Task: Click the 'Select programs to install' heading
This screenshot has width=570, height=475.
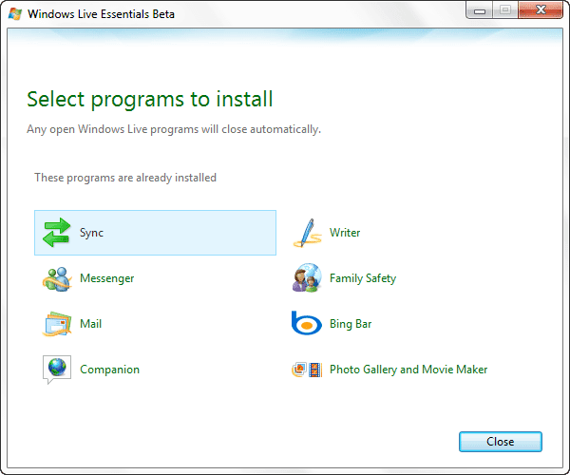Action: point(150,99)
